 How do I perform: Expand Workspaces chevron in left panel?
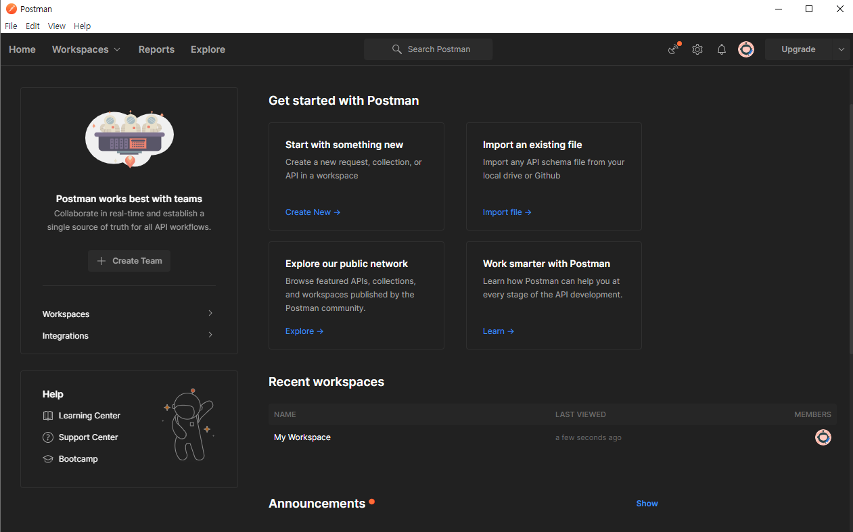click(x=210, y=314)
